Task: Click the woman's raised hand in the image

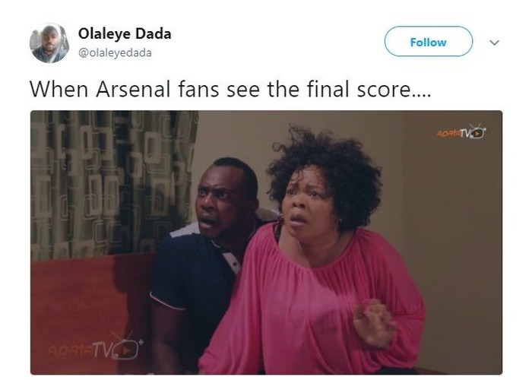Action: pyautogui.click(x=374, y=322)
